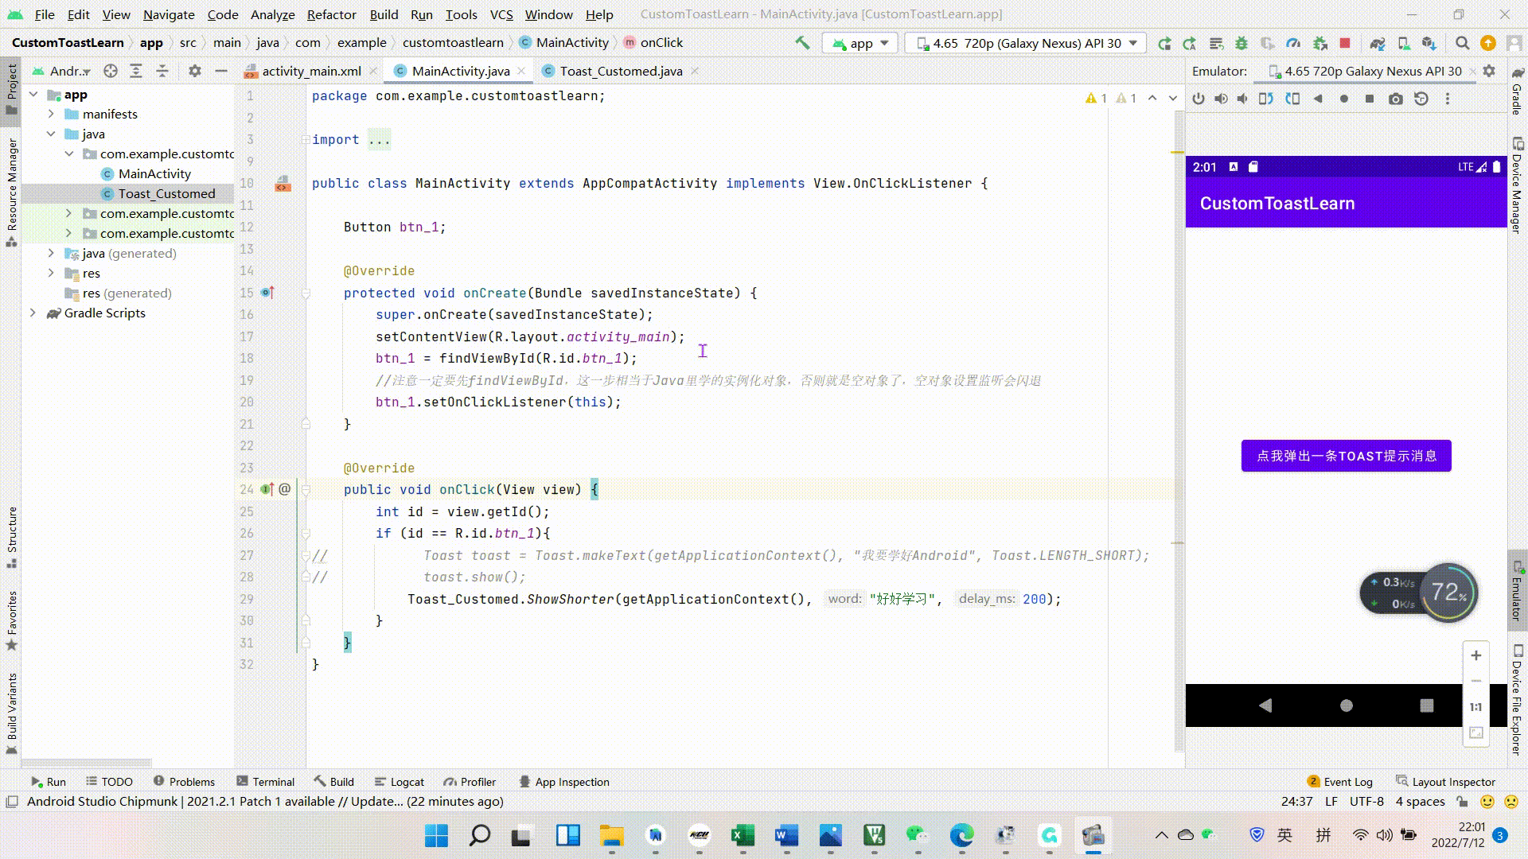The height and width of the screenshot is (859, 1528).
Task: Take emulator screenshot with camera icon
Action: 1396,99
